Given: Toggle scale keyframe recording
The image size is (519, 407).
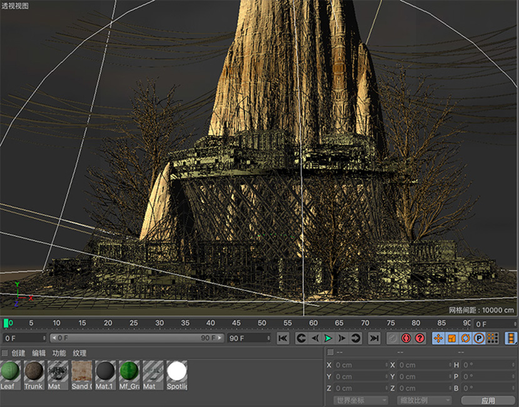Looking at the screenshot, I should (x=452, y=338).
